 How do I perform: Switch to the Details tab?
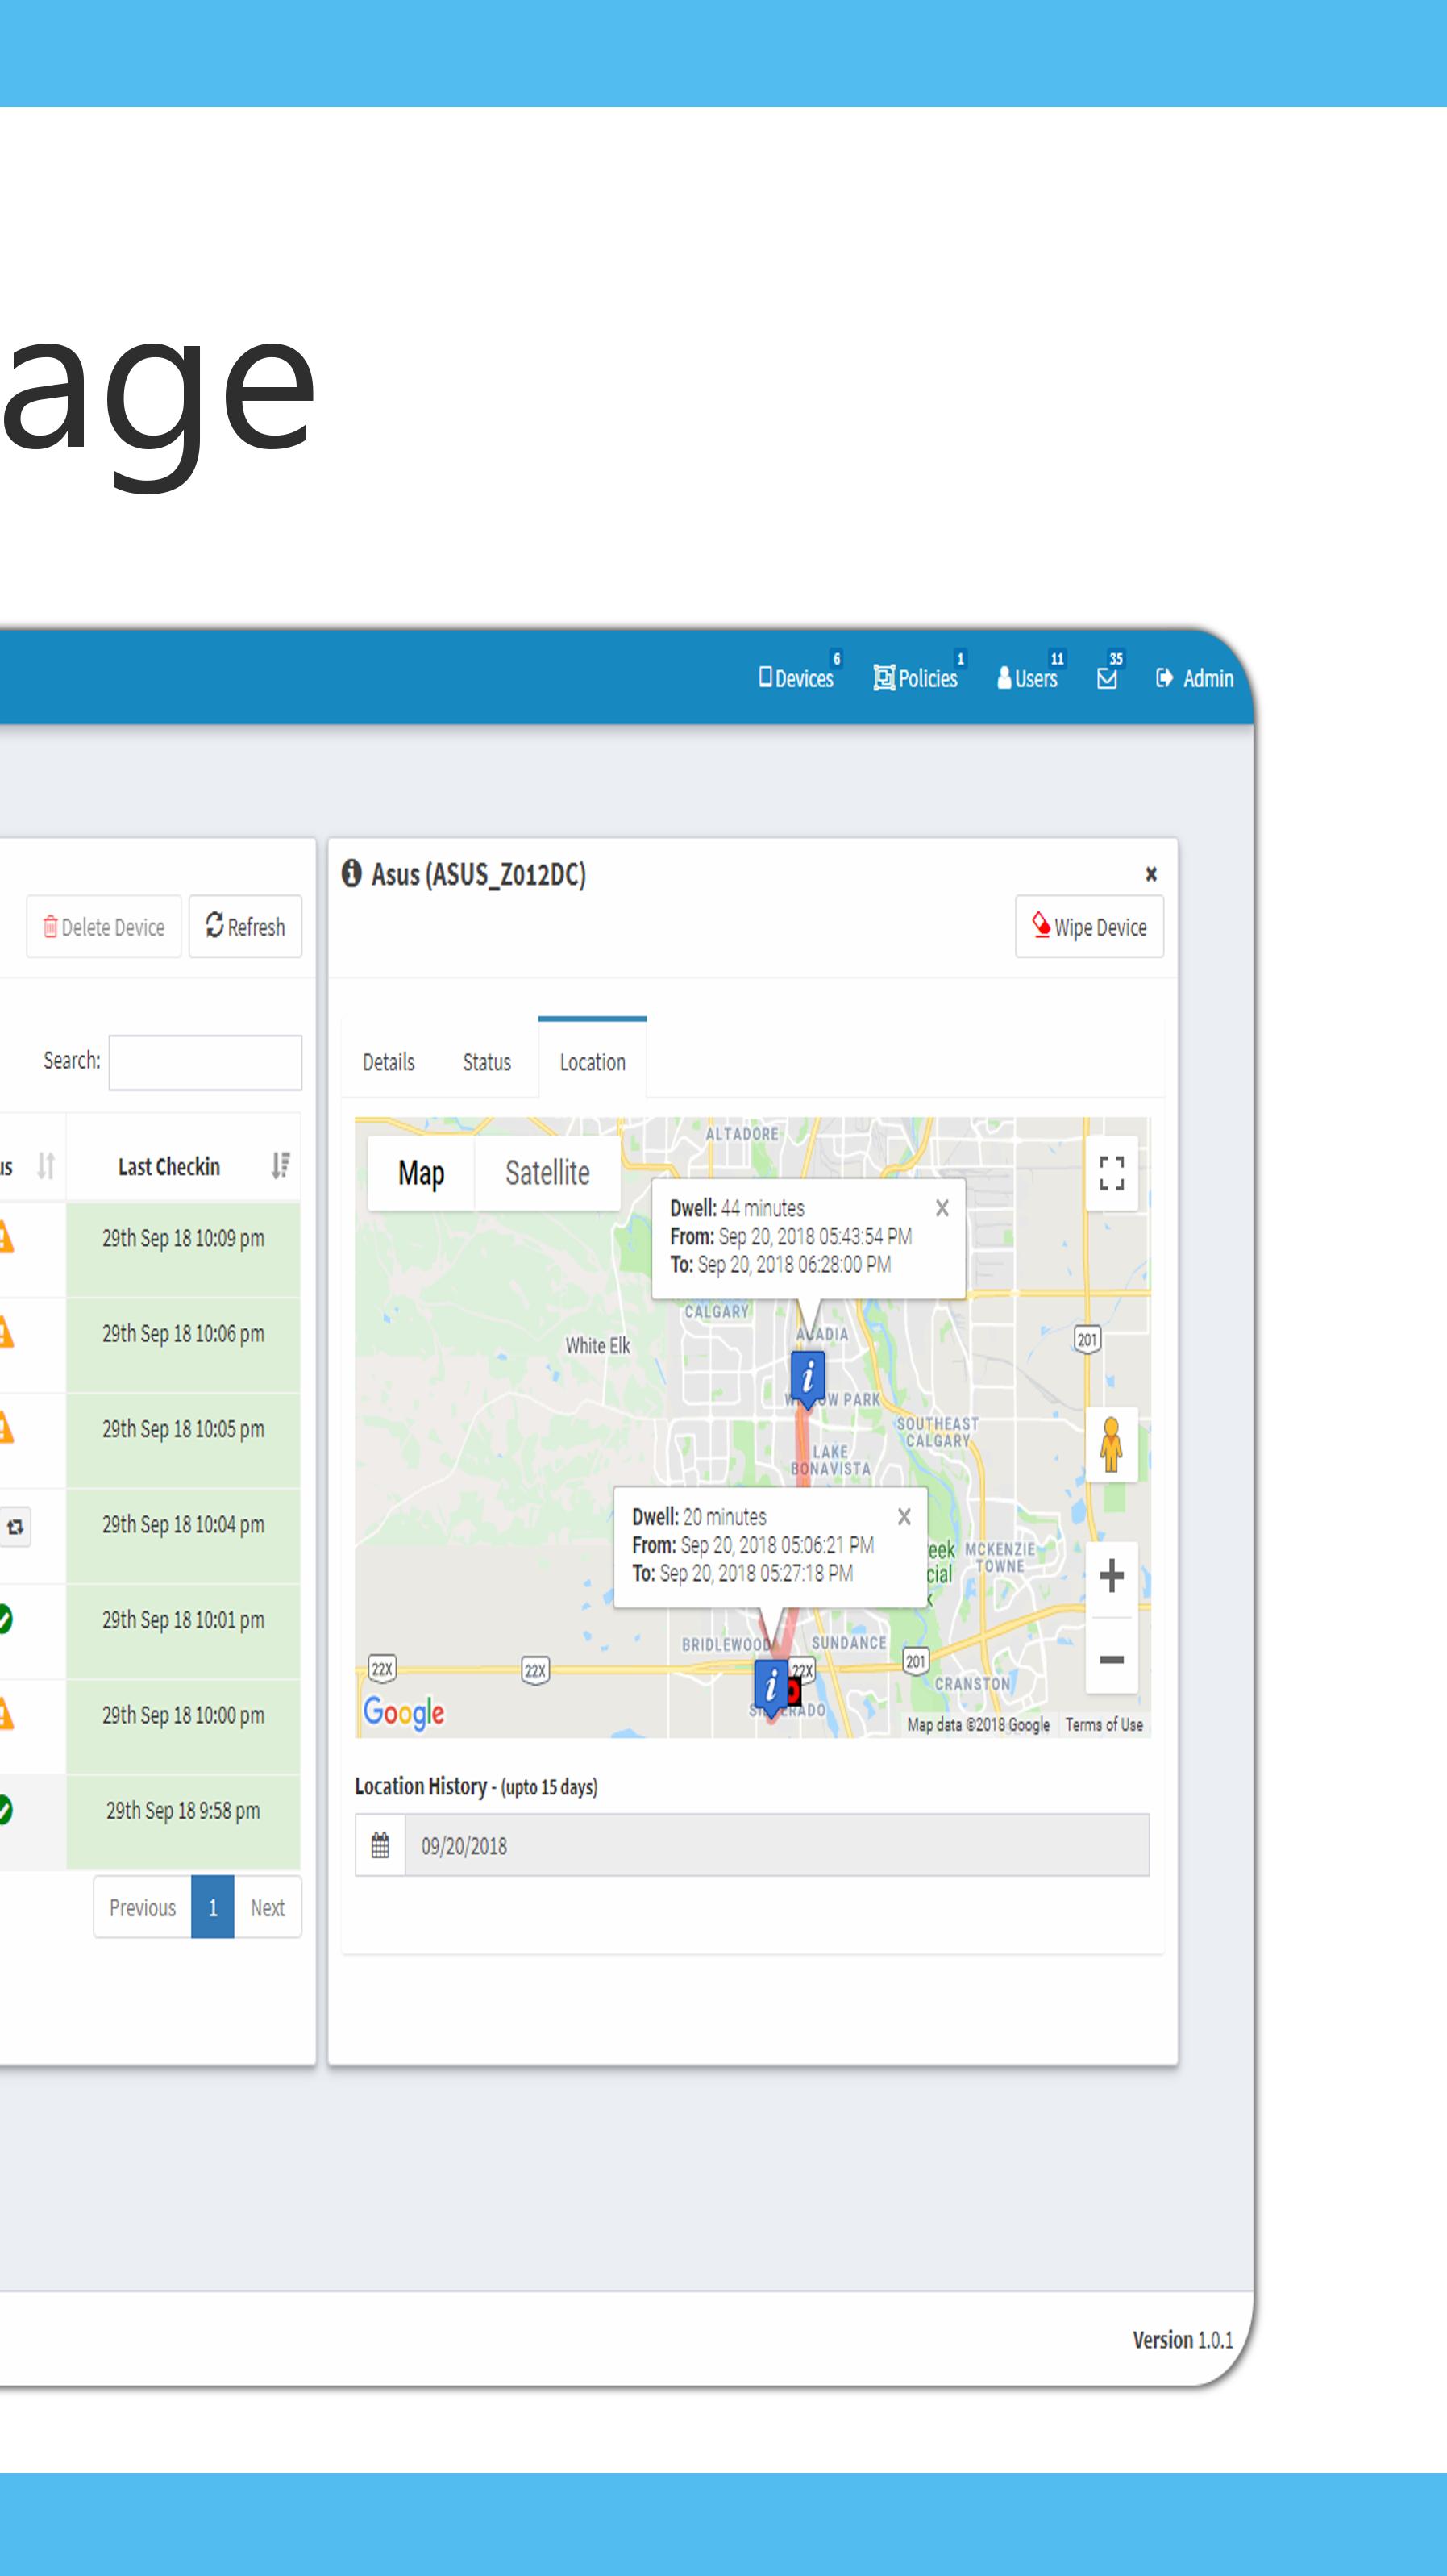click(x=389, y=1062)
